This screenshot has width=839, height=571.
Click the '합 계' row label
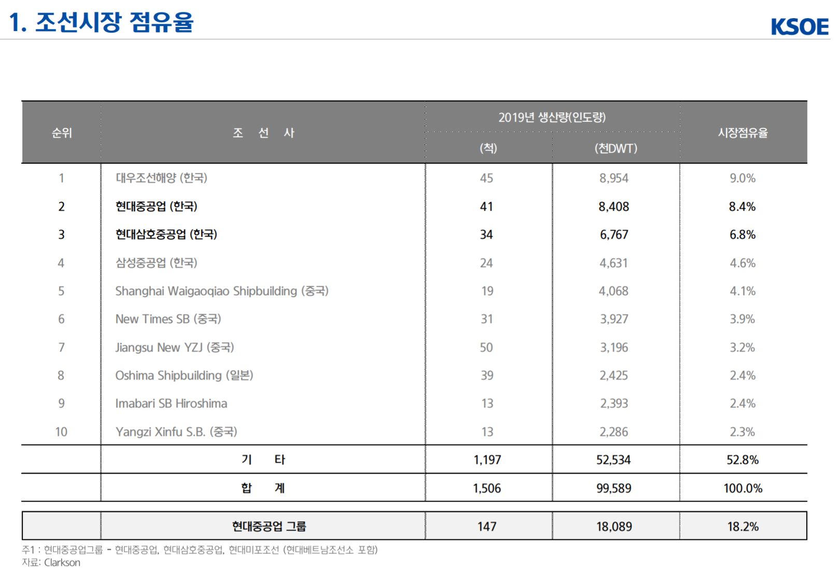coord(263,488)
